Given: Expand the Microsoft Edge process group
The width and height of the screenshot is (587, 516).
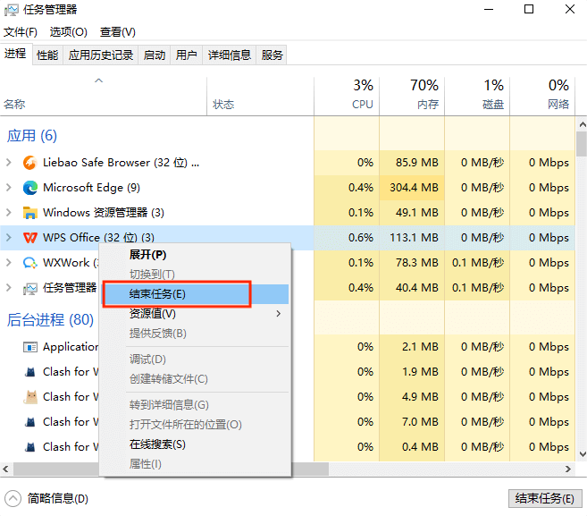Looking at the screenshot, I should (9, 188).
